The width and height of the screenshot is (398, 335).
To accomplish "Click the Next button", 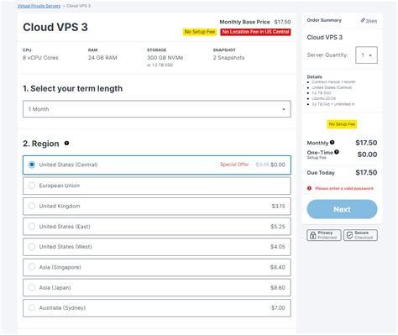I will click(342, 209).
